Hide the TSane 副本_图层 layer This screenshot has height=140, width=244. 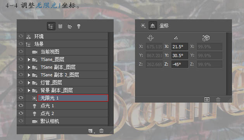click(x=21, y=67)
